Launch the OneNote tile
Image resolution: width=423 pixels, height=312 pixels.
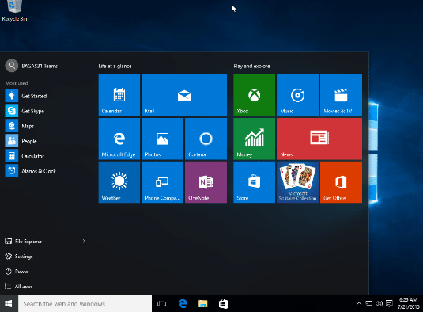206,182
